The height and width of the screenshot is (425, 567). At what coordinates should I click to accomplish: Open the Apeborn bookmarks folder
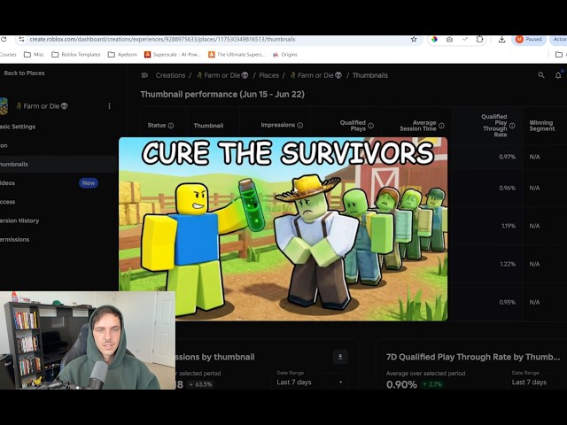click(122, 55)
